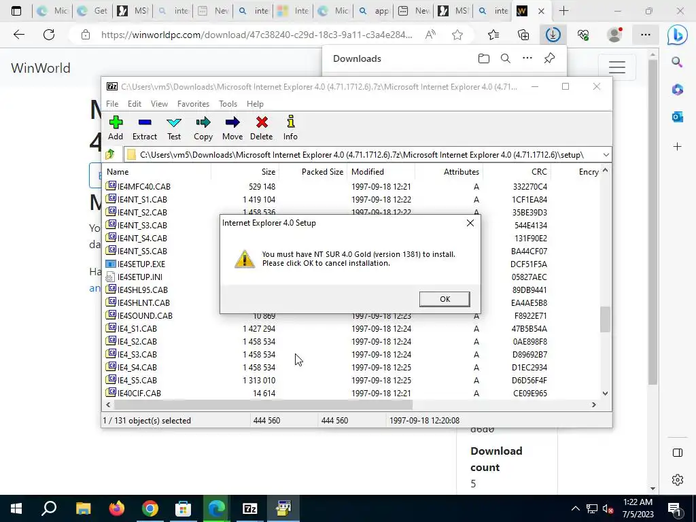Open File Explorer from taskbar

(x=83, y=508)
